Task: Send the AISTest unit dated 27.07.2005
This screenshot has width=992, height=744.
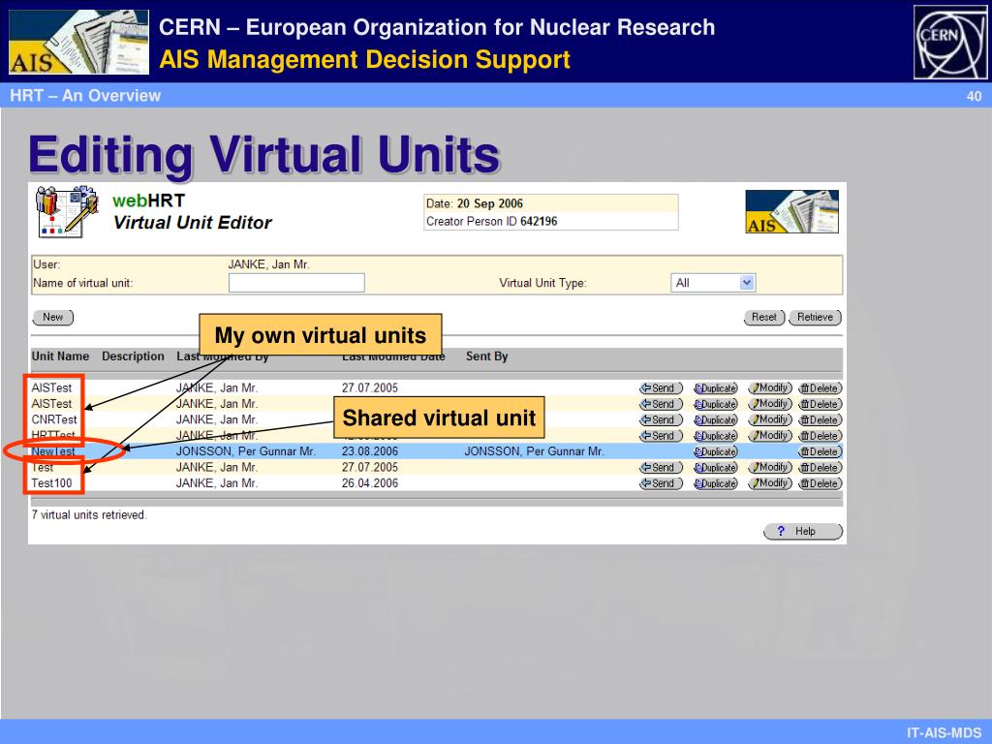Action: 661,388
